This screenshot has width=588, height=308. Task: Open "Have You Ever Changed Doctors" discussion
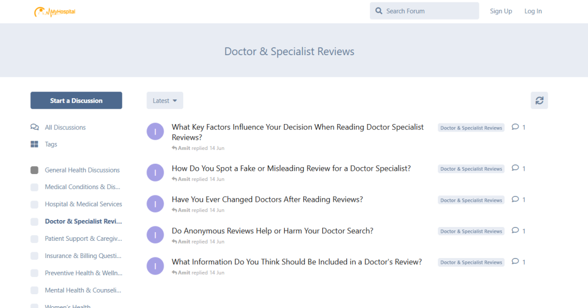click(267, 199)
